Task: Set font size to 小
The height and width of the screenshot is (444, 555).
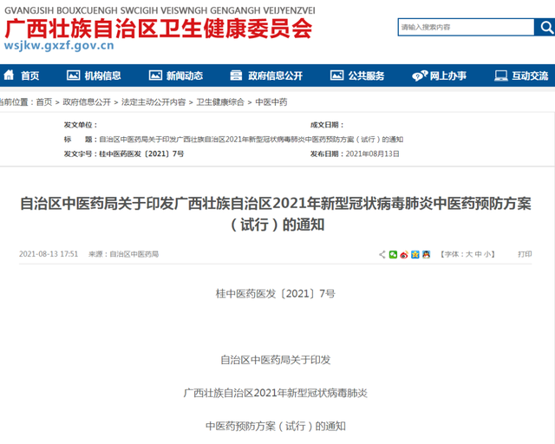Action: [487, 254]
